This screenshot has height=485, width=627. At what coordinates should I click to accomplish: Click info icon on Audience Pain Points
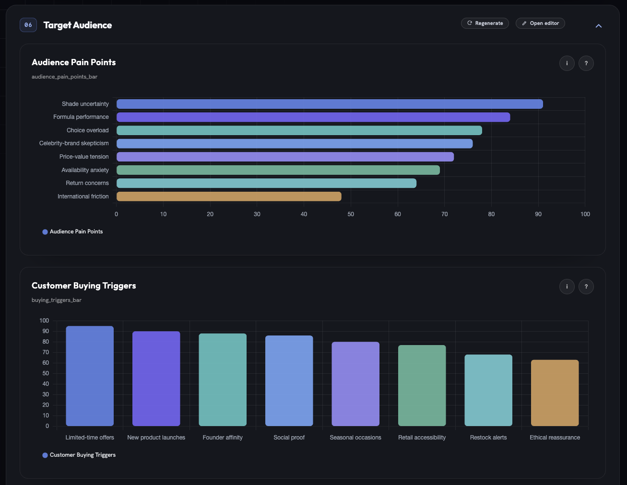[567, 63]
